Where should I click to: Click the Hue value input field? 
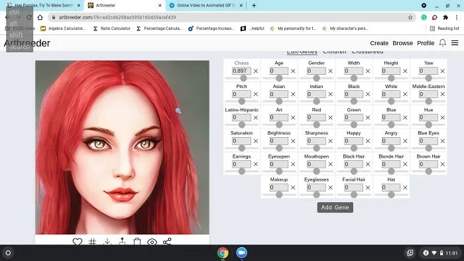click(428, 118)
